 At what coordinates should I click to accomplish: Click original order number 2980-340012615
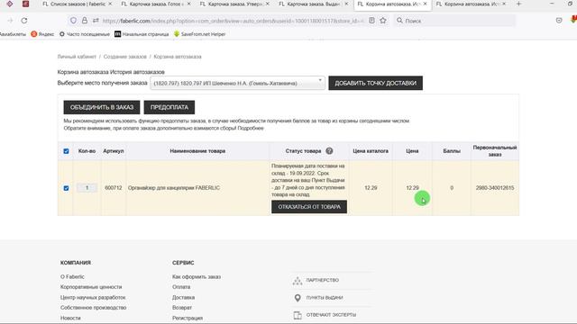(x=495, y=188)
